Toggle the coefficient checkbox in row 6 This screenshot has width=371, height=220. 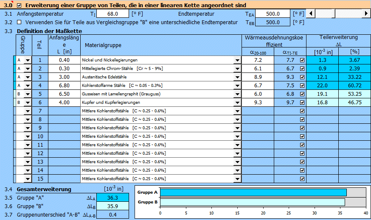click(302, 103)
